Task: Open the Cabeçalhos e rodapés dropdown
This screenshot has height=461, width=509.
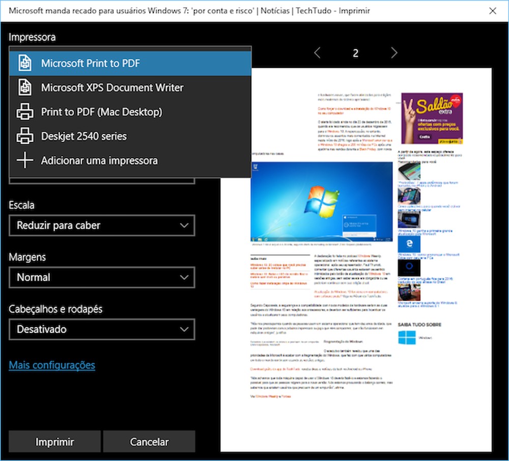Action: click(x=102, y=329)
